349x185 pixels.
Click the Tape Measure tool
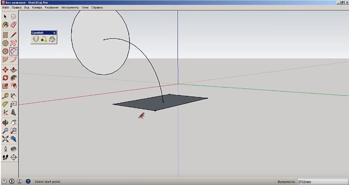5,96
